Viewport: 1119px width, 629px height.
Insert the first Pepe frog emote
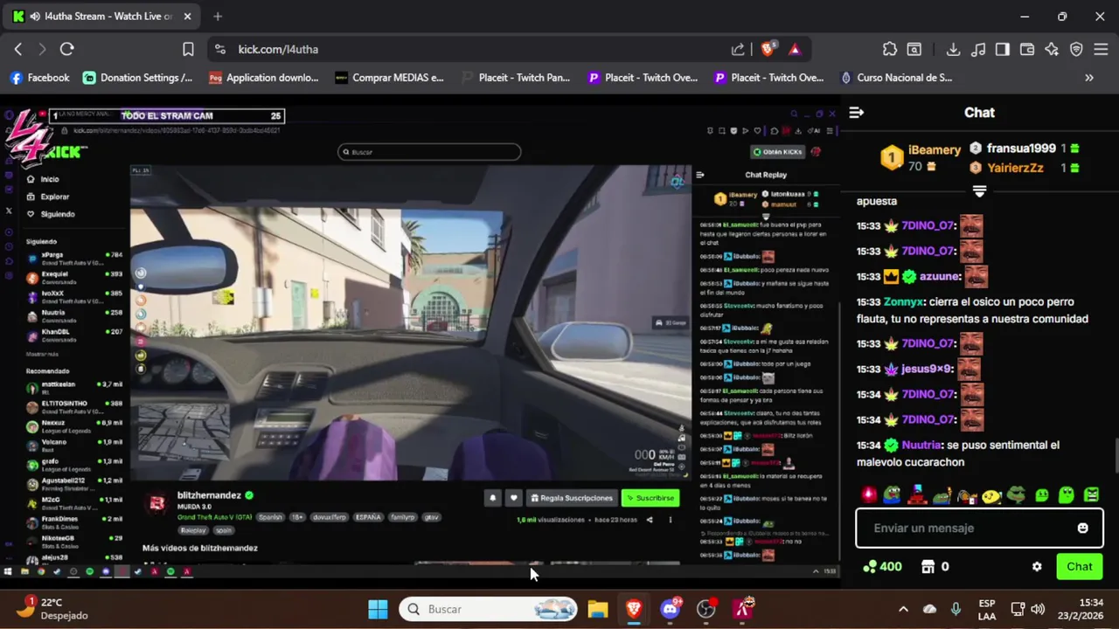pyautogui.click(x=892, y=495)
